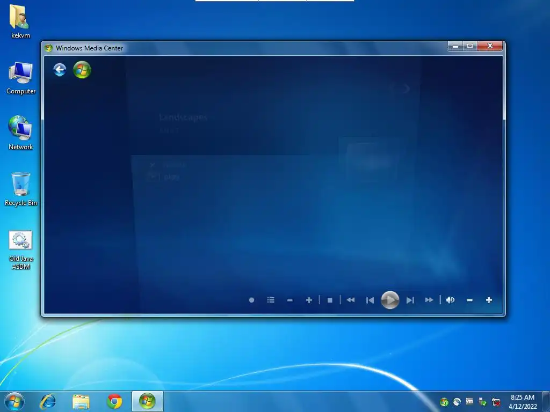Skip to next track button
The width and height of the screenshot is (550, 412).
(x=410, y=300)
